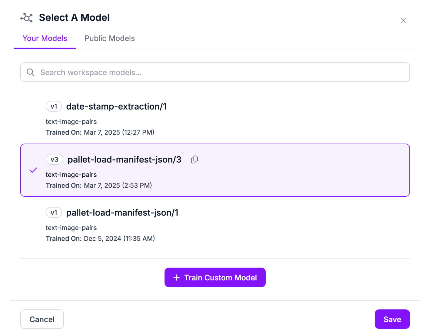Switch to the Your Models tab
Screen dimensions: 423x336
tap(45, 38)
